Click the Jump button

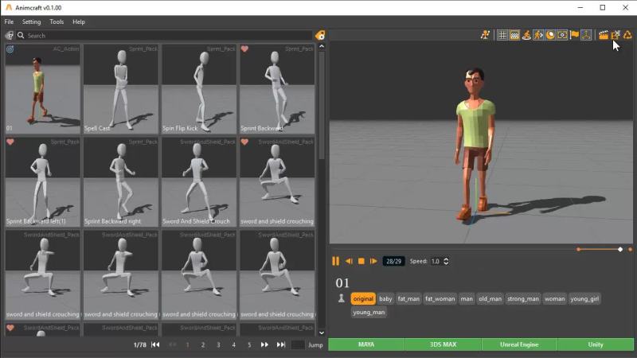(315, 344)
